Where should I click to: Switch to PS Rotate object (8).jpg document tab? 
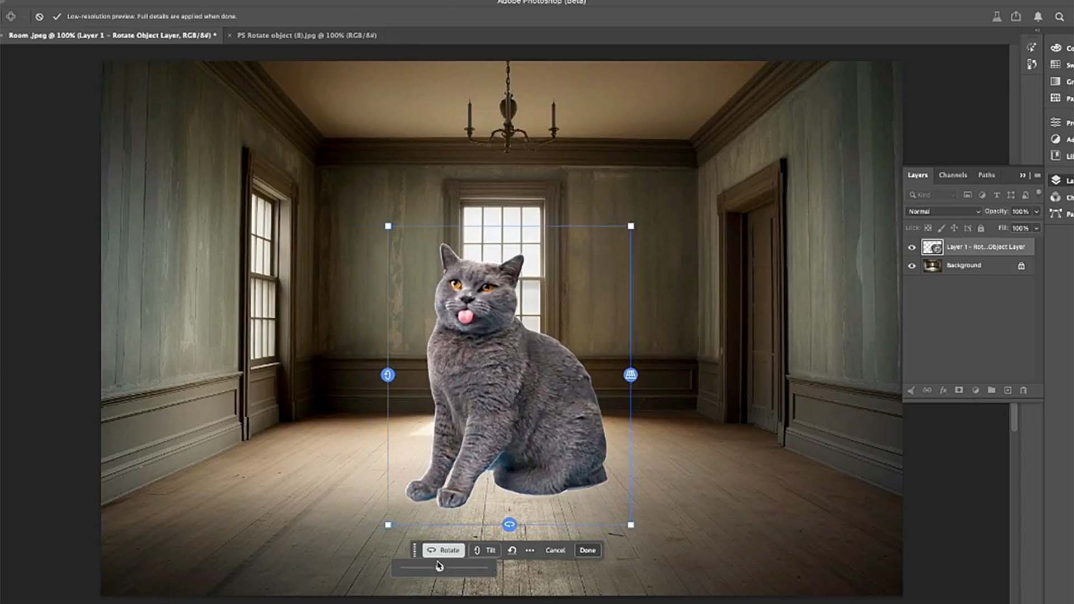click(307, 35)
